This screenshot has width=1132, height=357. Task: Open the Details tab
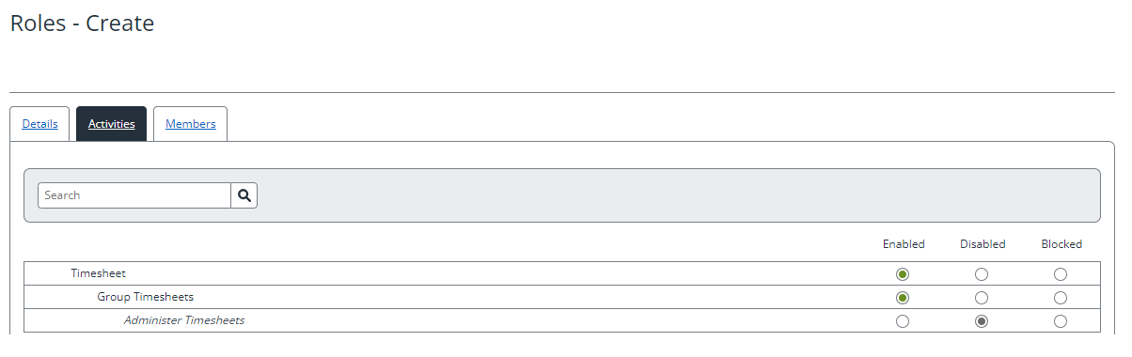(39, 124)
